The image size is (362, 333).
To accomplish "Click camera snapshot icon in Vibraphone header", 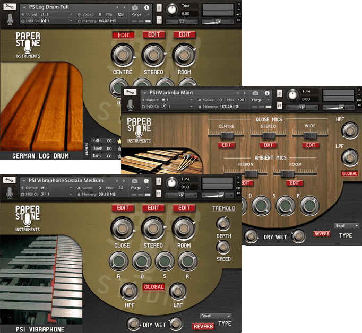I will coord(135,181).
